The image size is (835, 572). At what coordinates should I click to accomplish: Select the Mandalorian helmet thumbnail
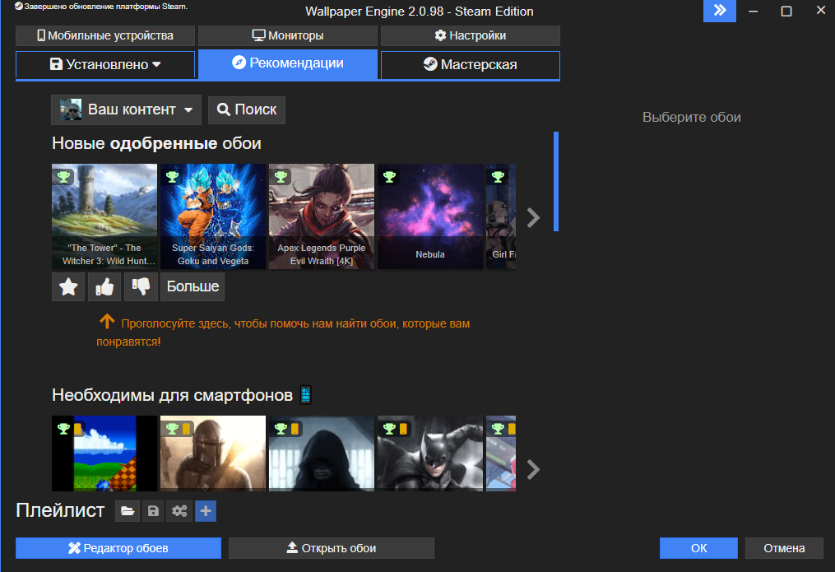coord(213,453)
